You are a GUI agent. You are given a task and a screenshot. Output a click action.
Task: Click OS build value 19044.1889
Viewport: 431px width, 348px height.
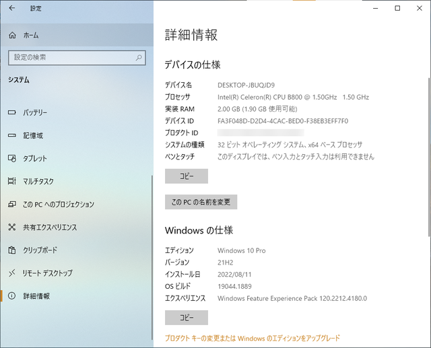click(x=234, y=286)
